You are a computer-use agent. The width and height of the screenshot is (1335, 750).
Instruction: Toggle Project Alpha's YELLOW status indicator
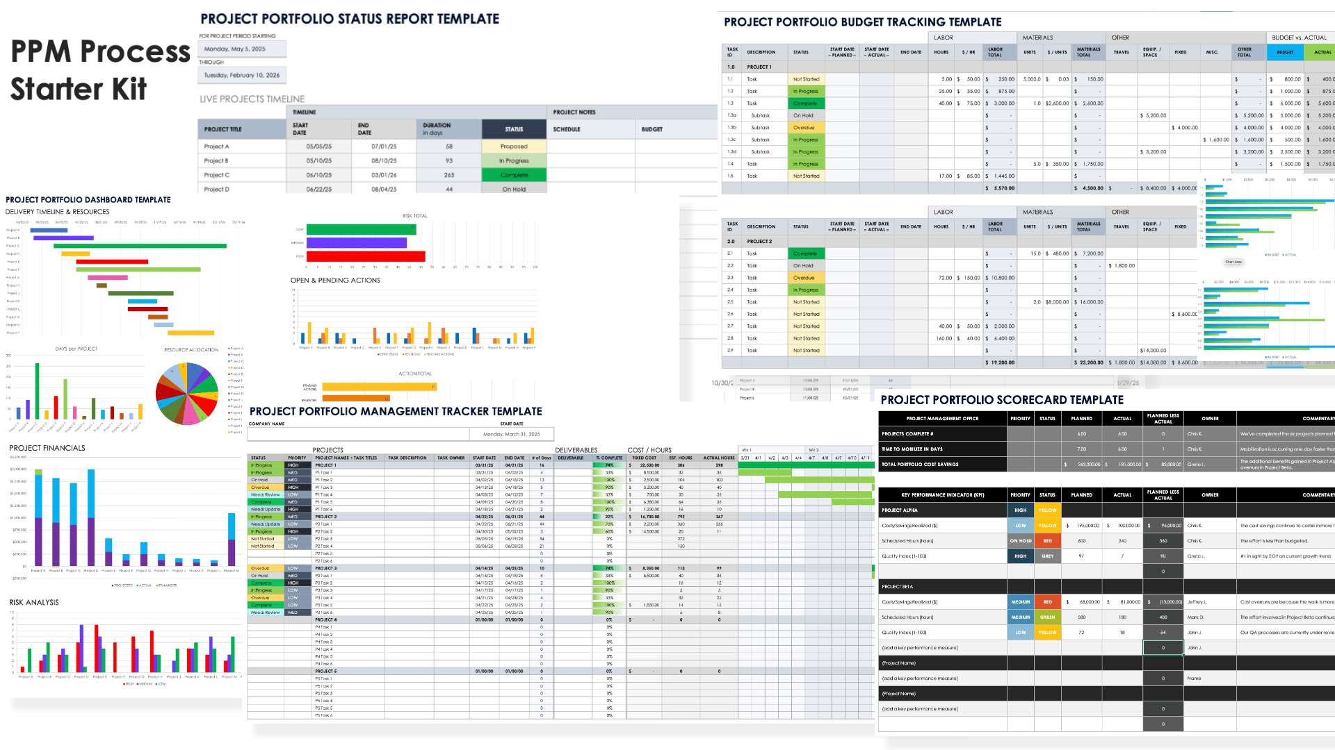pos(1047,510)
